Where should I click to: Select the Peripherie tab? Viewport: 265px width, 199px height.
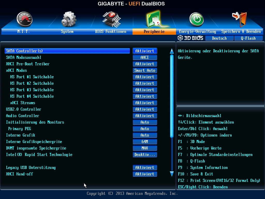click(x=154, y=31)
